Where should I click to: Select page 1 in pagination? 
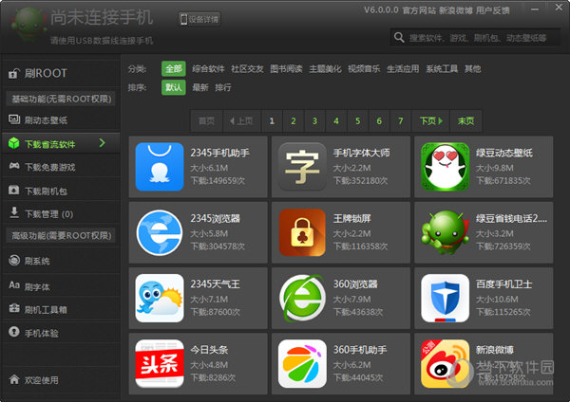tap(272, 120)
